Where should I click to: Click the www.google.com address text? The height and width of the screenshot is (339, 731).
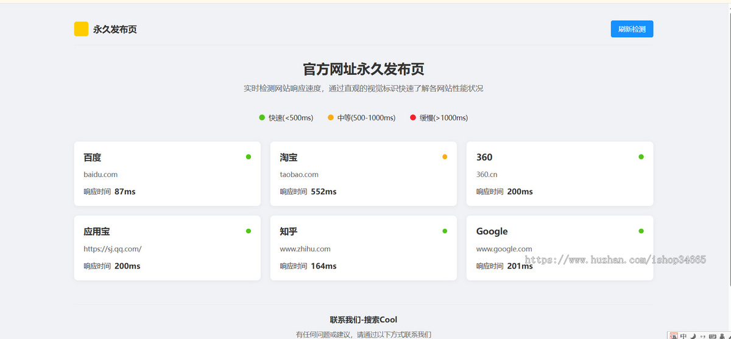(504, 249)
